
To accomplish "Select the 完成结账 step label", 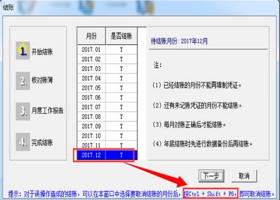I will [x=42, y=142].
